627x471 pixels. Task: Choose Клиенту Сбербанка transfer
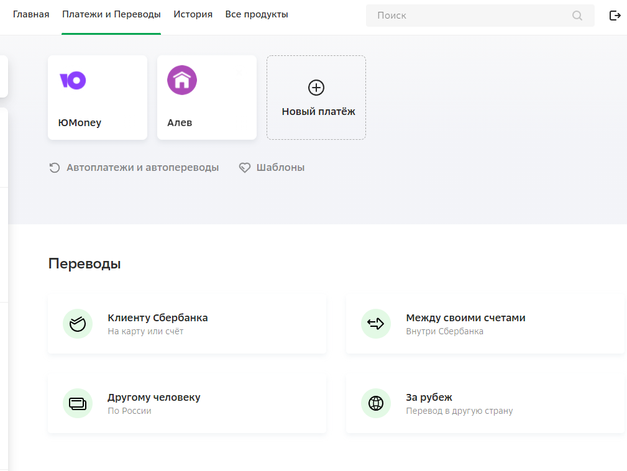point(187,324)
